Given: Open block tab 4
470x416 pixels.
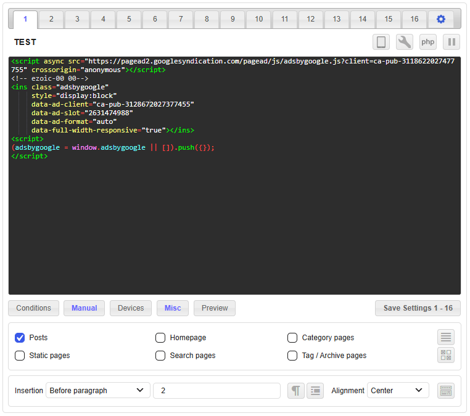Looking at the screenshot, I should click(103, 20).
